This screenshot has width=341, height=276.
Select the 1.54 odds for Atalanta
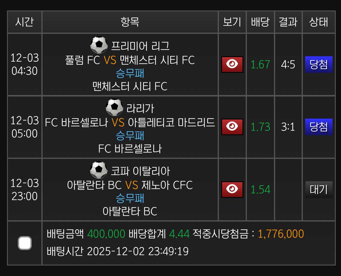point(260,189)
